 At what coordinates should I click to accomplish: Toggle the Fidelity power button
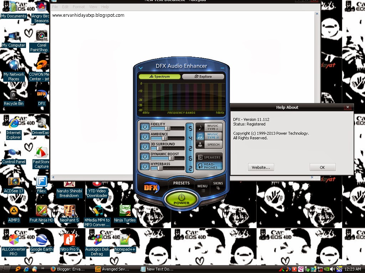pyautogui.click(x=145, y=127)
